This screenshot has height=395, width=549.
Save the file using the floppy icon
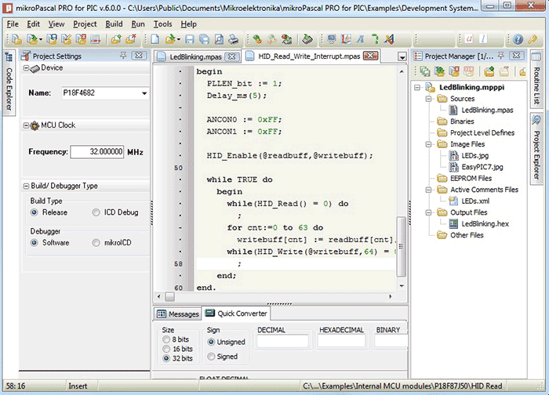[x=190, y=39]
